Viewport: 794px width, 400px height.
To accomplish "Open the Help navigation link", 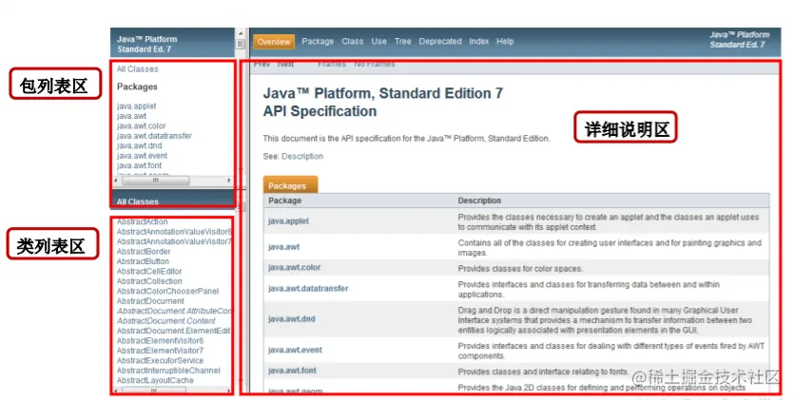I will pos(505,42).
